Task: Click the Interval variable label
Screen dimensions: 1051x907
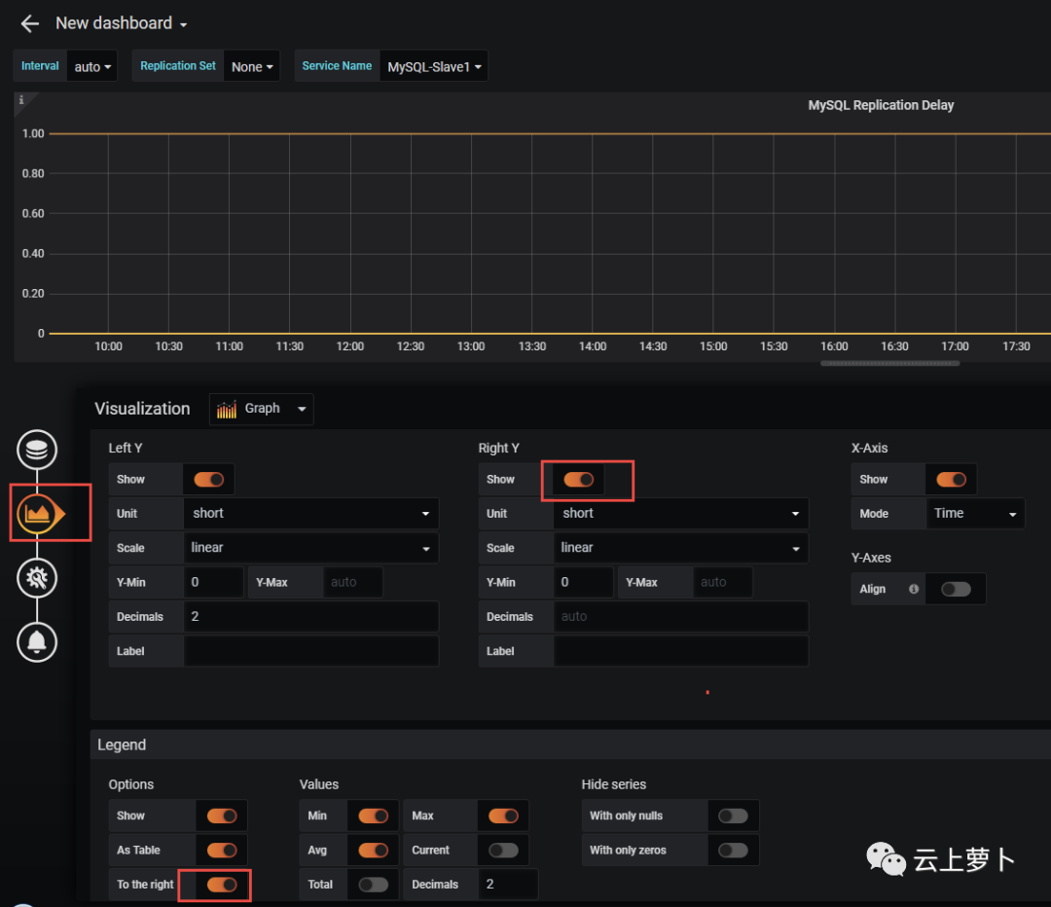Action: [x=40, y=66]
